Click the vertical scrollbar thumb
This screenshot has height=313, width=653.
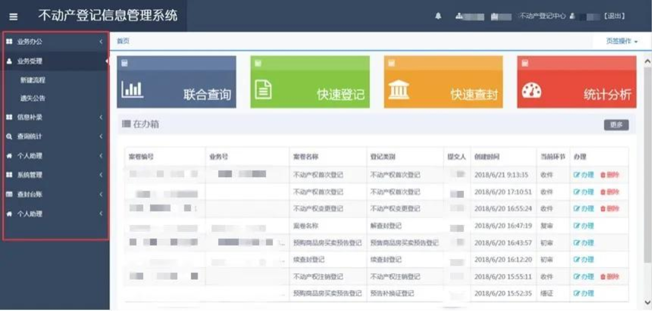(648, 164)
